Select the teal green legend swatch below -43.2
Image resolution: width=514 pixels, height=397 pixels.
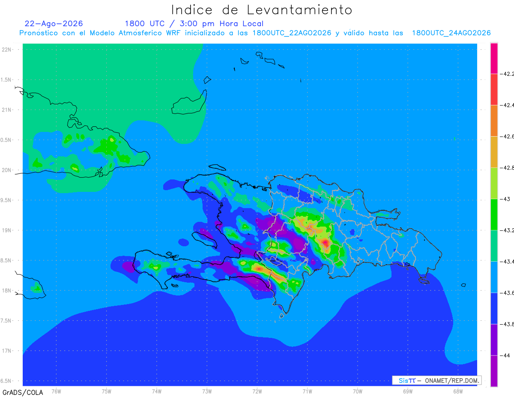494,246
